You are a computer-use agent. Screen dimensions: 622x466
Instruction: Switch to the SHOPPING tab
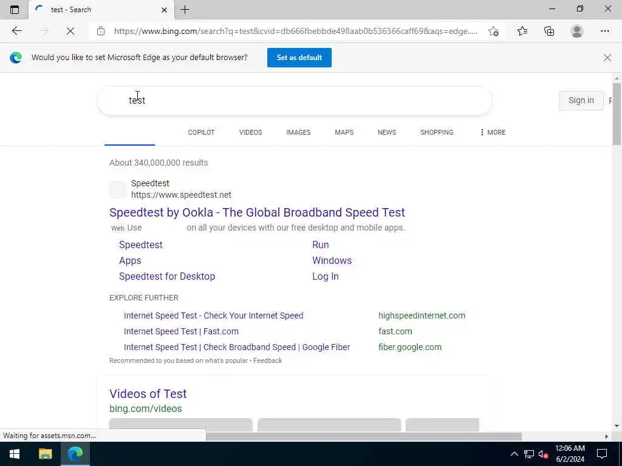coord(436,132)
